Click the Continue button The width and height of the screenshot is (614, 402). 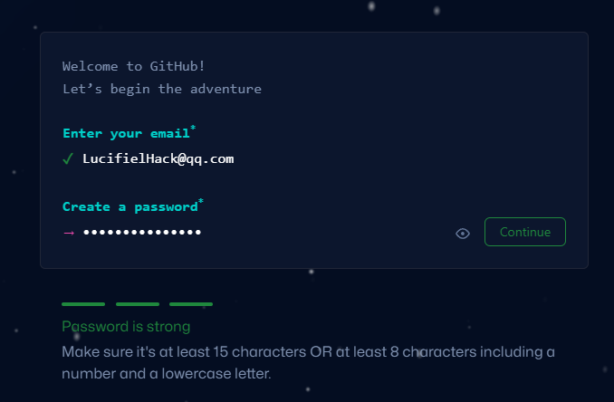pyautogui.click(x=524, y=232)
